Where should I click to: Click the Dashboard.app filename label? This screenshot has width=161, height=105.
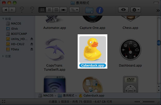130,66
